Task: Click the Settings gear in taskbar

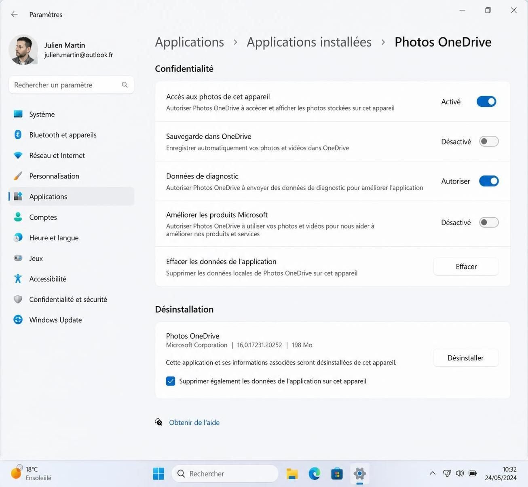Action: pyautogui.click(x=359, y=473)
